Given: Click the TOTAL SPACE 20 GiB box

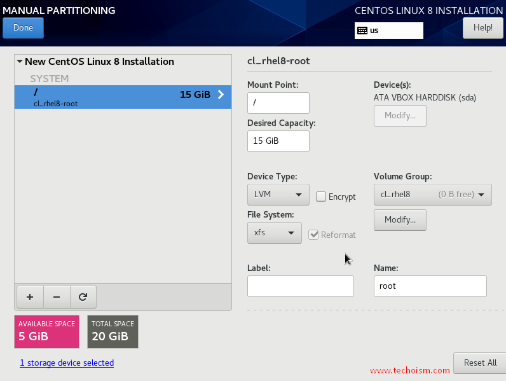Looking at the screenshot, I should coord(113,331).
